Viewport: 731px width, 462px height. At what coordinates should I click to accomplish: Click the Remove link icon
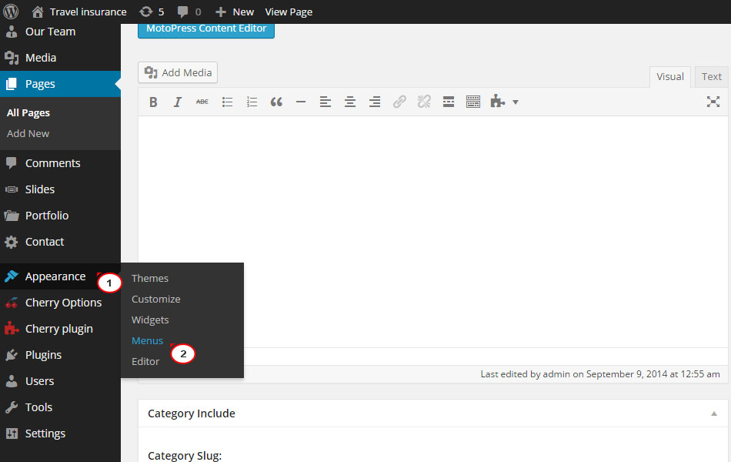click(x=424, y=102)
